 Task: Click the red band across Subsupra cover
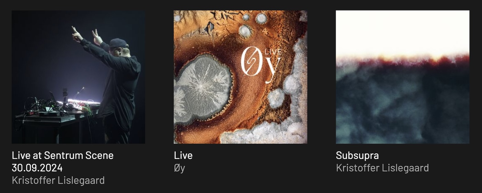pyautogui.click(x=402, y=62)
